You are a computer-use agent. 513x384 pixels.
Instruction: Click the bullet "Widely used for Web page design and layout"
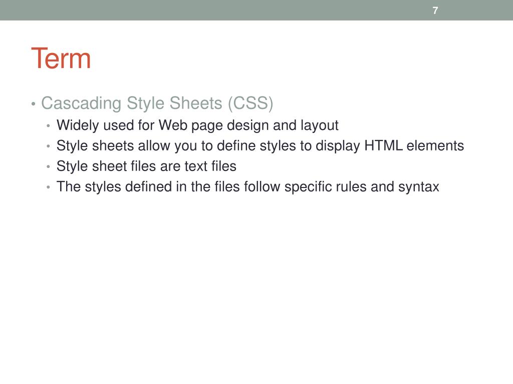(197, 125)
